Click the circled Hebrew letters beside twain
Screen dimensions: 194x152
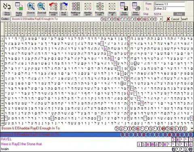[182, 149]
